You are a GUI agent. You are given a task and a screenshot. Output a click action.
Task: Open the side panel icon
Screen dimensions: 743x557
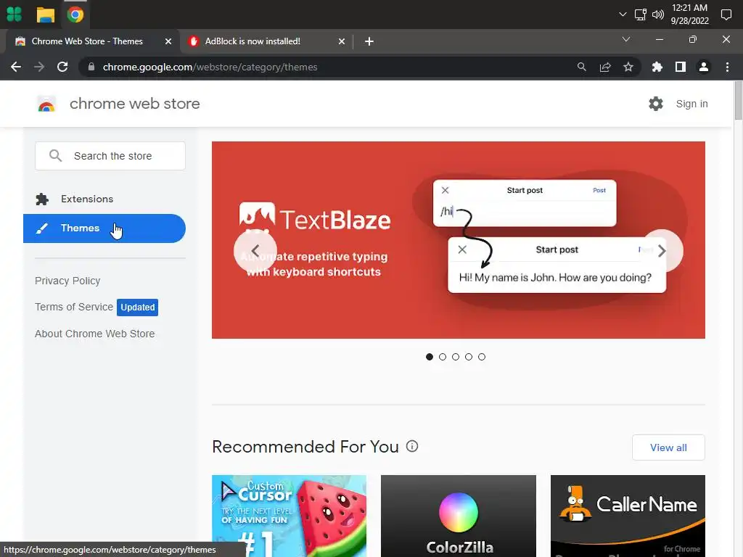681,67
